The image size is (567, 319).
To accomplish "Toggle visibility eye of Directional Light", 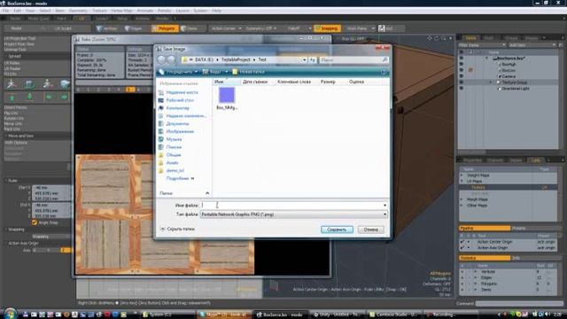I will 461,89.
